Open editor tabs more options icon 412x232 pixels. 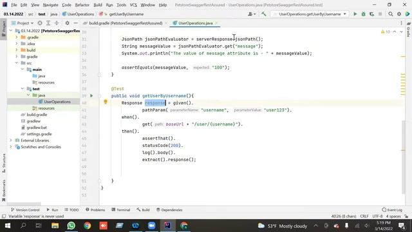[x=401, y=23]
